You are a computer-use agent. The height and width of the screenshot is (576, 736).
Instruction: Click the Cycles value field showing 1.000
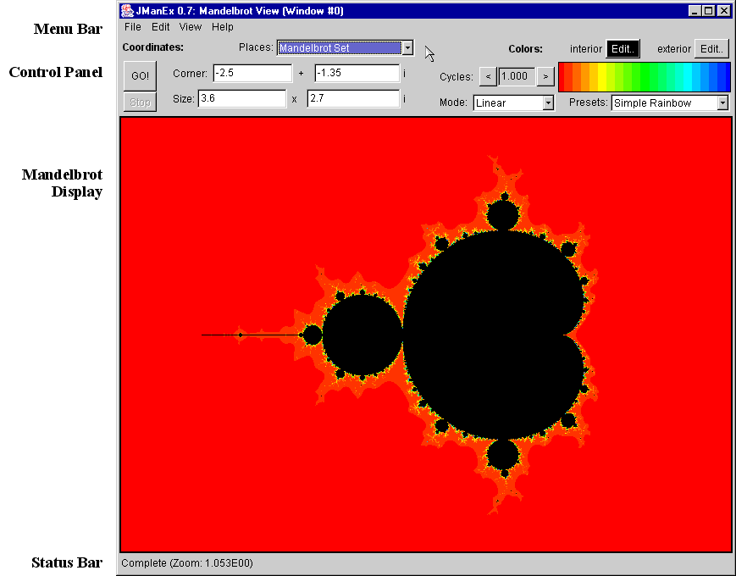pyautogui.click(x=516, y=76)
